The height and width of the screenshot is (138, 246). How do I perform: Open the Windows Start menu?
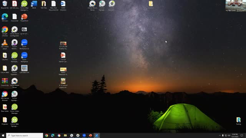point(3,135)
